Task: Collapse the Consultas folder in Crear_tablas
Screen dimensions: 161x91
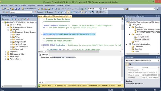Action: pos(129,34)
